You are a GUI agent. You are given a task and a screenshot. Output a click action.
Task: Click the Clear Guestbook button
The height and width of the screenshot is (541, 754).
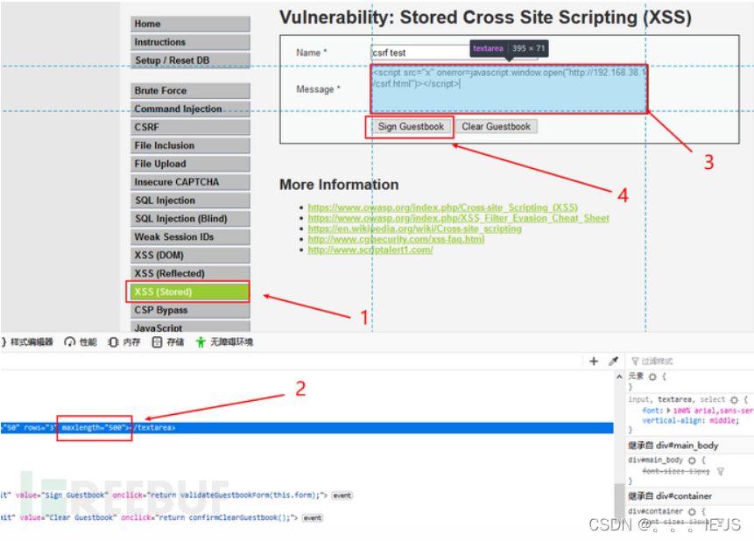point(496,126)
